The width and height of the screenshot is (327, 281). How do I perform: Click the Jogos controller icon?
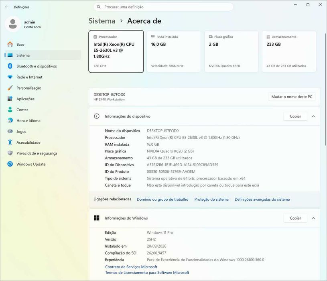pyautogui.click(x=10, y=131)
